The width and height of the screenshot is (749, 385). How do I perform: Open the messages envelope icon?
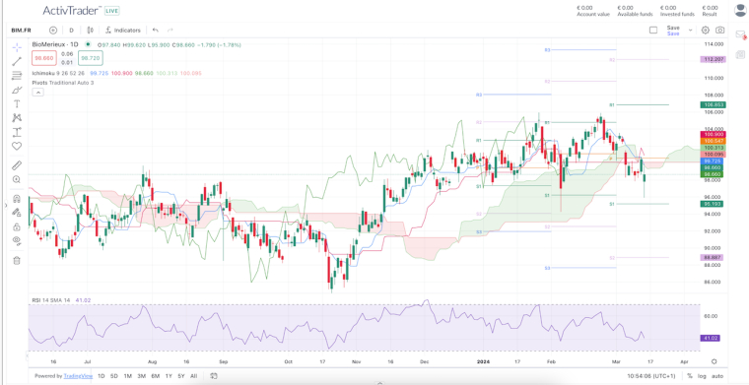pos(740,34)
